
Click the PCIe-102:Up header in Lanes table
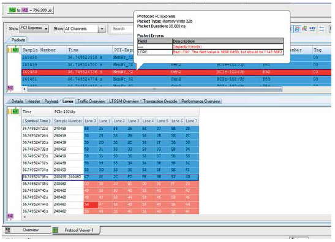click(126, 112)
